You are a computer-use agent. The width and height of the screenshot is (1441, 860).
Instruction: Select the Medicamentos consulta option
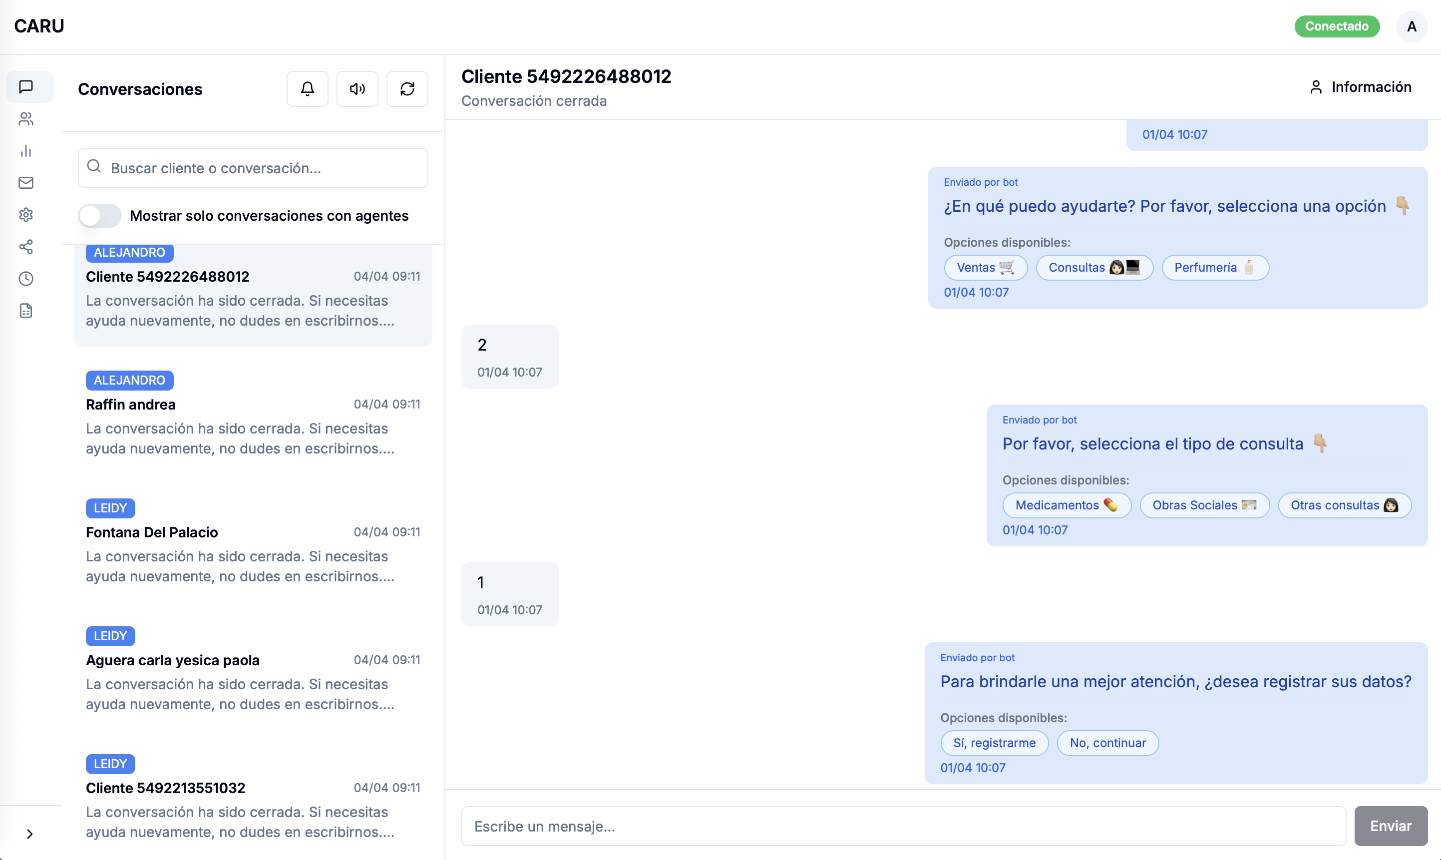click(1067, 505)
